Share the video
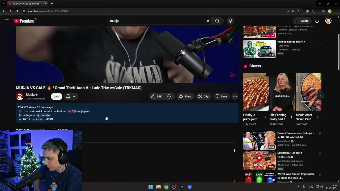Viewport: 340px width, 191px height. coord(185,97)
